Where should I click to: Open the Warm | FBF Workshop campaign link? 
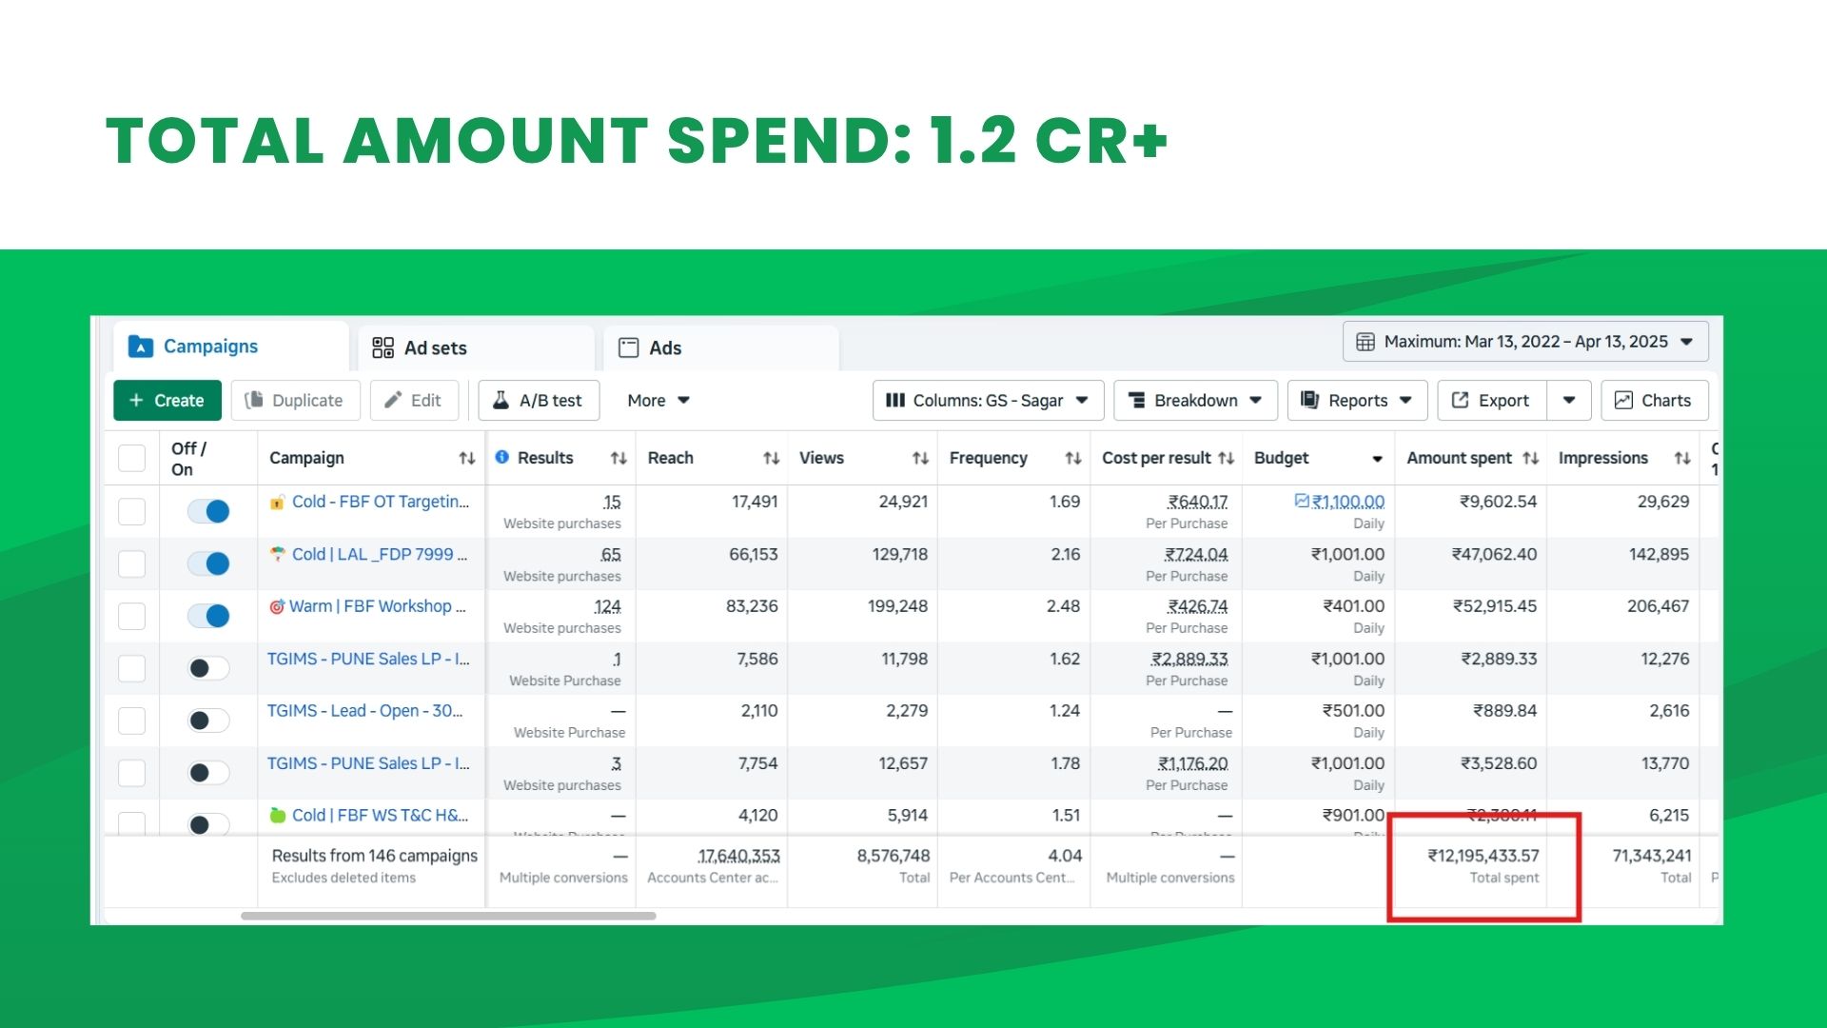tap(377, 606)
